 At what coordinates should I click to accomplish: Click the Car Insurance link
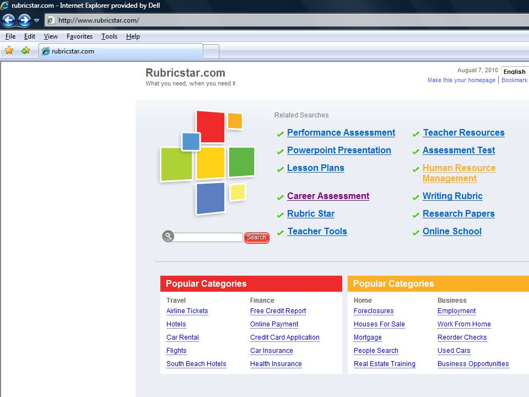(x=272, y=351)
